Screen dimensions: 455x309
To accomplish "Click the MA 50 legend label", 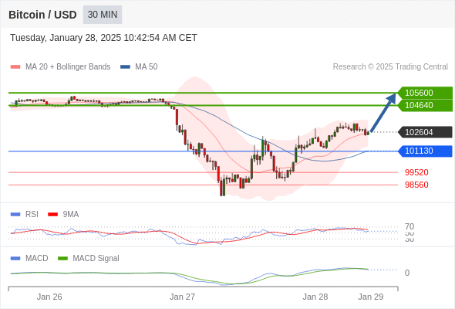I will point(147,67).
